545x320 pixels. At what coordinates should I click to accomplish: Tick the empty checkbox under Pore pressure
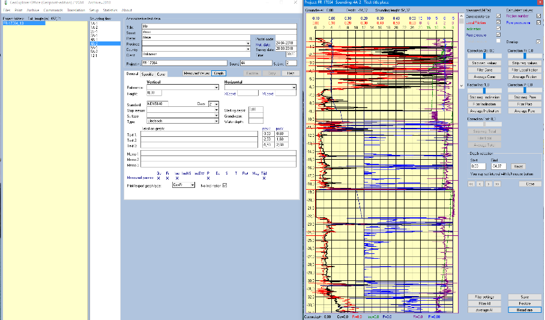(x=498, y=41)
